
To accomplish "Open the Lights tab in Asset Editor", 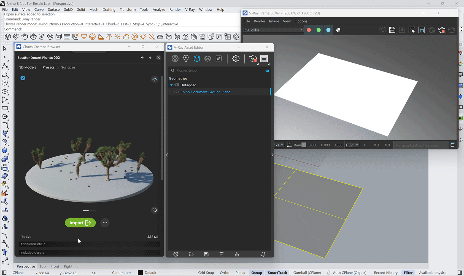I will (186, 59).
